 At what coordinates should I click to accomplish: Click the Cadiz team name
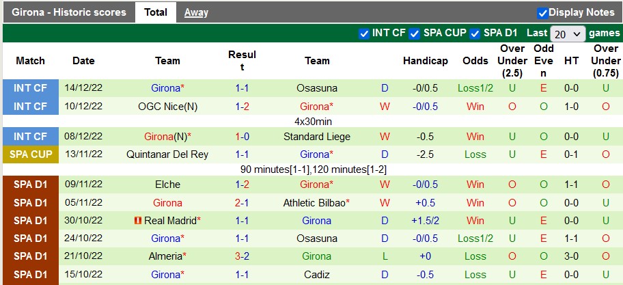pyautogui.click(x=317, y=275)
